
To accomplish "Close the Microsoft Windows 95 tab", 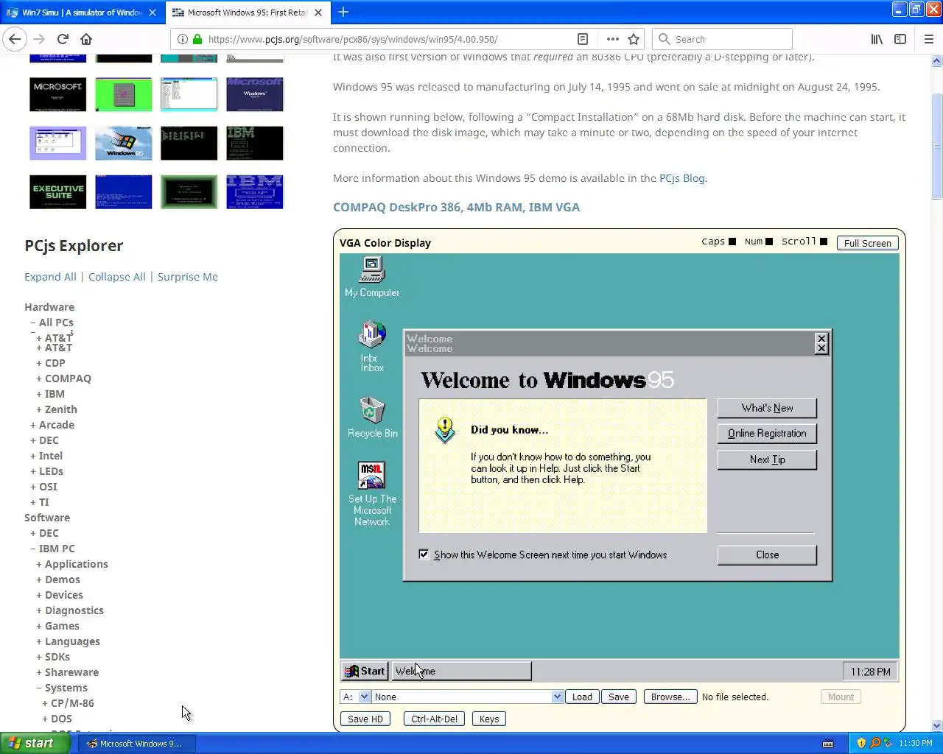I will (x=318, y=13).
